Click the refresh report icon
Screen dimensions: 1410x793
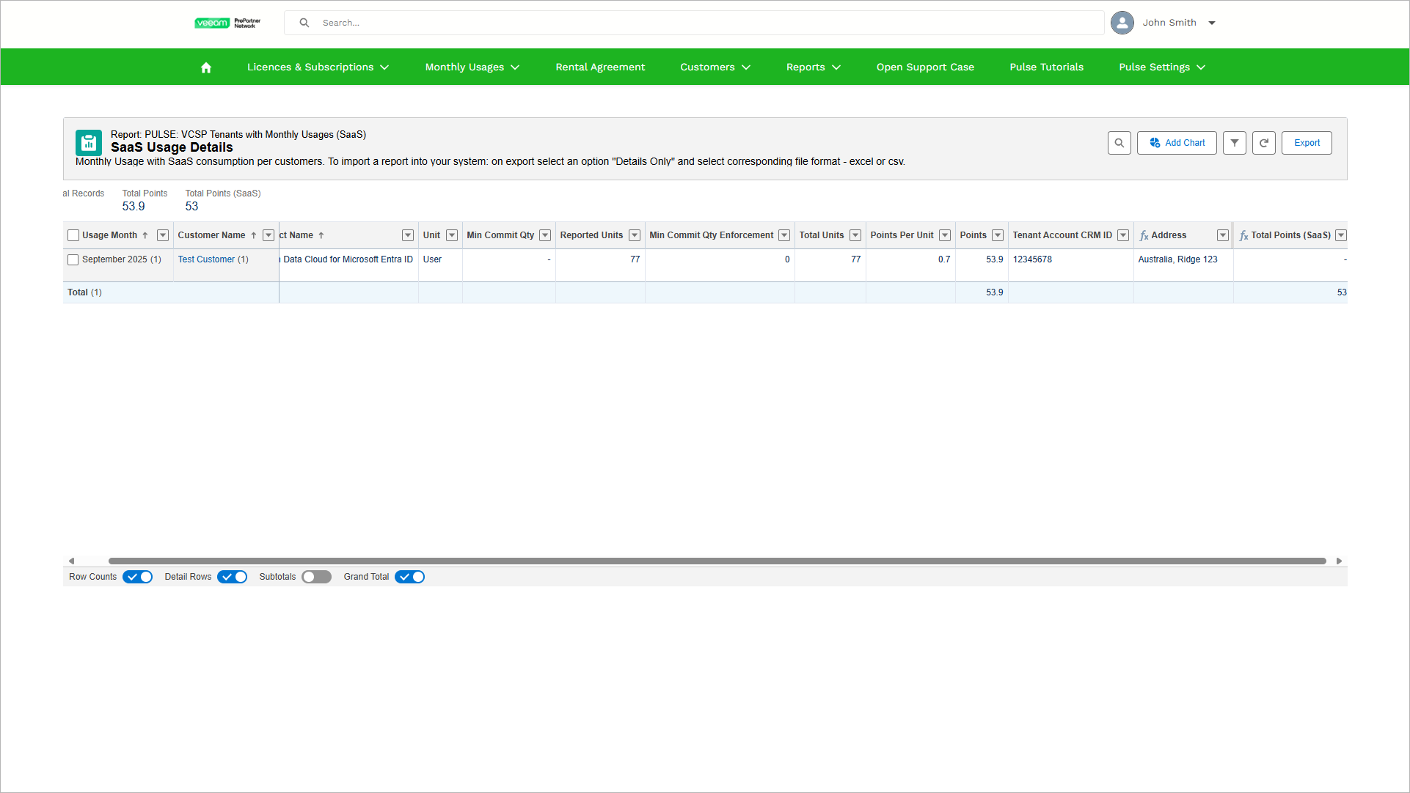tap(1263, 143)
